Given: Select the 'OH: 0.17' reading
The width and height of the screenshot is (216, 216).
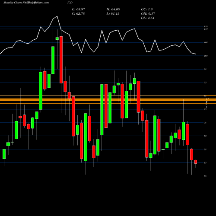Looking at the screenshot, I should click(x=148, y=13).
